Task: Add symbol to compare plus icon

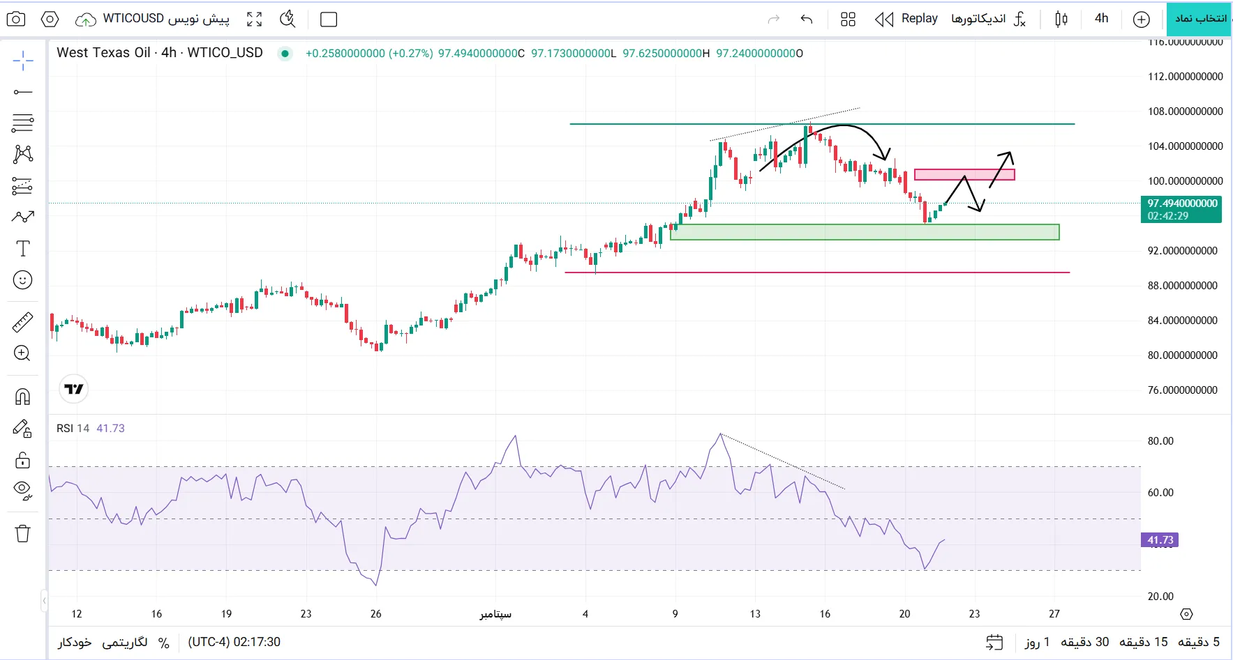Action: (1142, 20)
